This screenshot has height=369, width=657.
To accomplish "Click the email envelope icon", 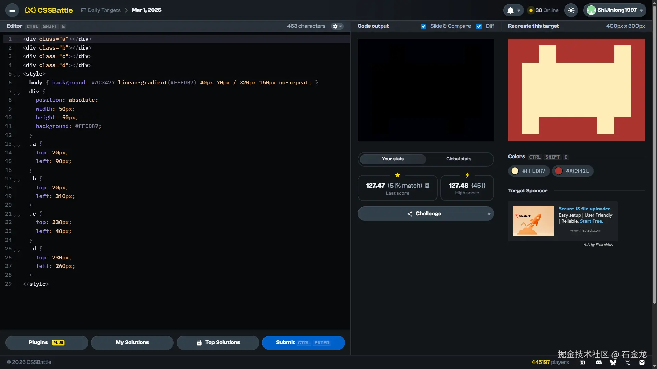I will click(x=642, y=363).
